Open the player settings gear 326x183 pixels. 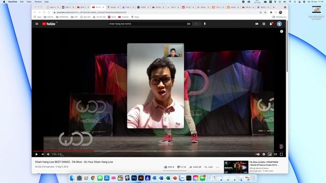coord(264,155)
